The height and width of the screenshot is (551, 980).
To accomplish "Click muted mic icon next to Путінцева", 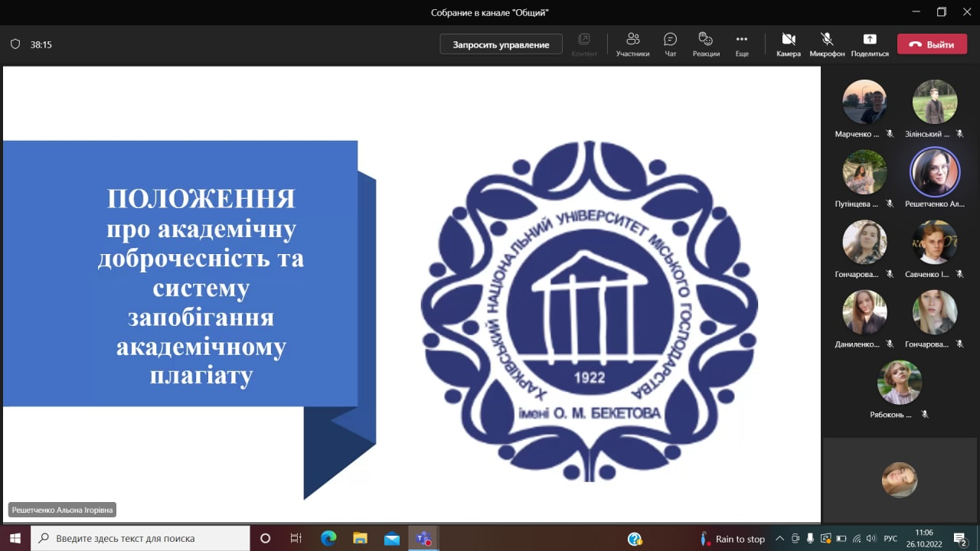I will (x=890, y=204).
